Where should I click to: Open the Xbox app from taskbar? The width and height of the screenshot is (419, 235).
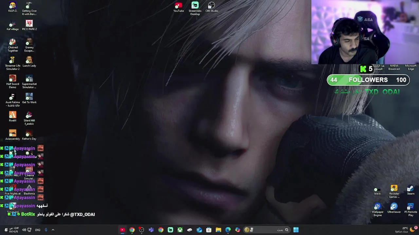coord(180,230)
